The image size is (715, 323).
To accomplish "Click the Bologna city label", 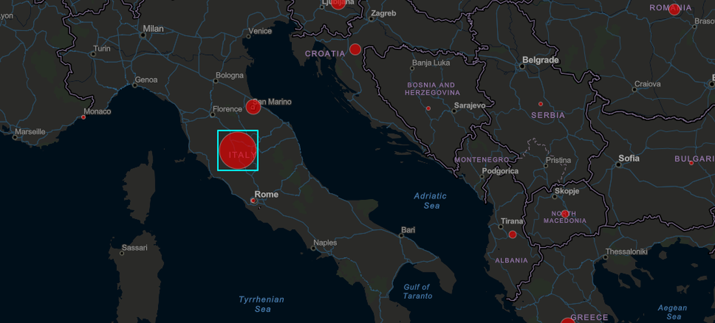I will point(229,75).
